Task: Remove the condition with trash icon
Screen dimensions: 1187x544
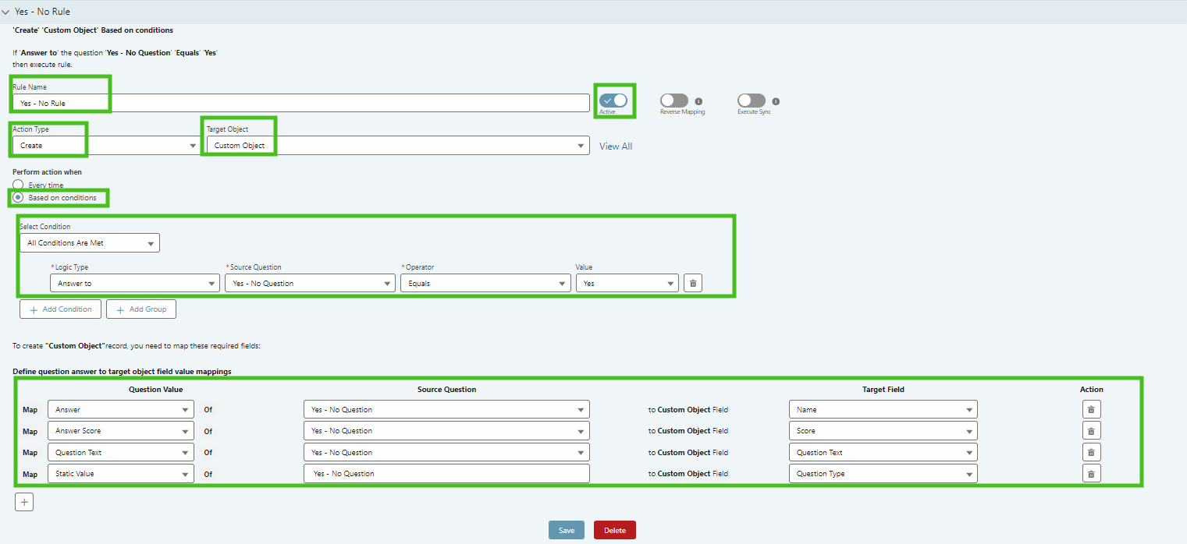Action: tap(692, 284)
